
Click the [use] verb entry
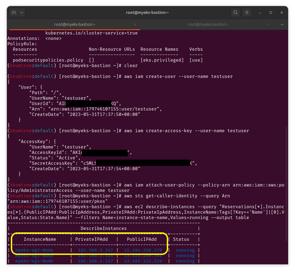point(196,60)
